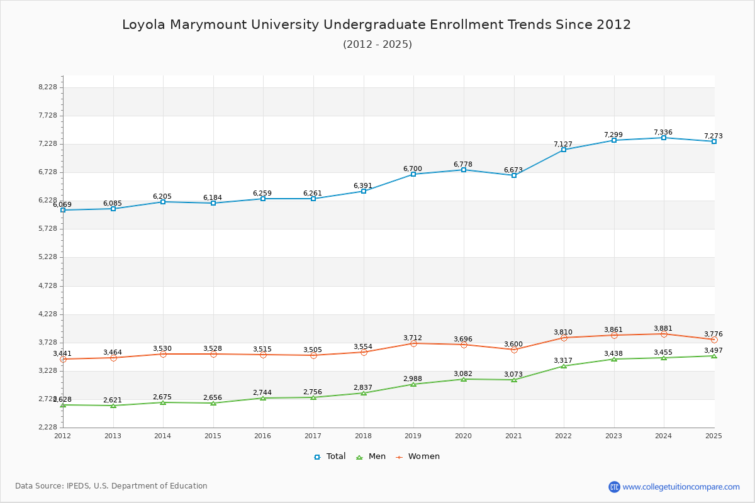Select the 2020 Women data point 3,696
755x503 pixels.
[464, 345]
